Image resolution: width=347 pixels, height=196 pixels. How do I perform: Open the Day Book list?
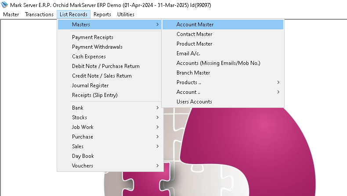109,156
